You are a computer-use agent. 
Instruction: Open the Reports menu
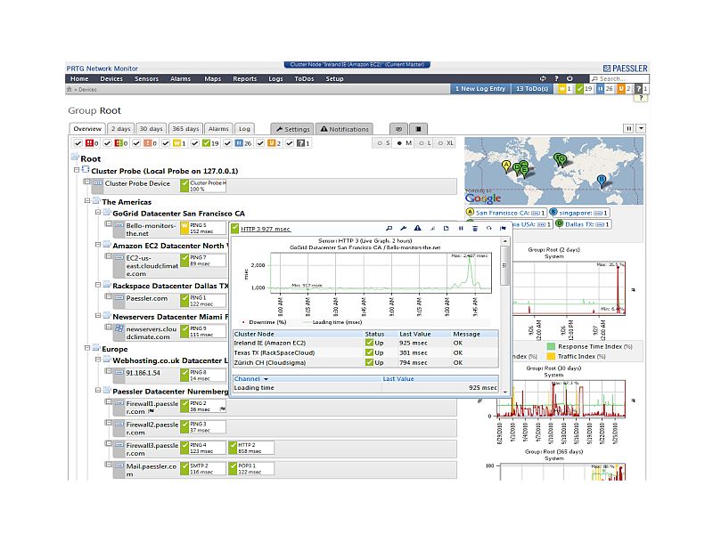[x=244, y=78]
